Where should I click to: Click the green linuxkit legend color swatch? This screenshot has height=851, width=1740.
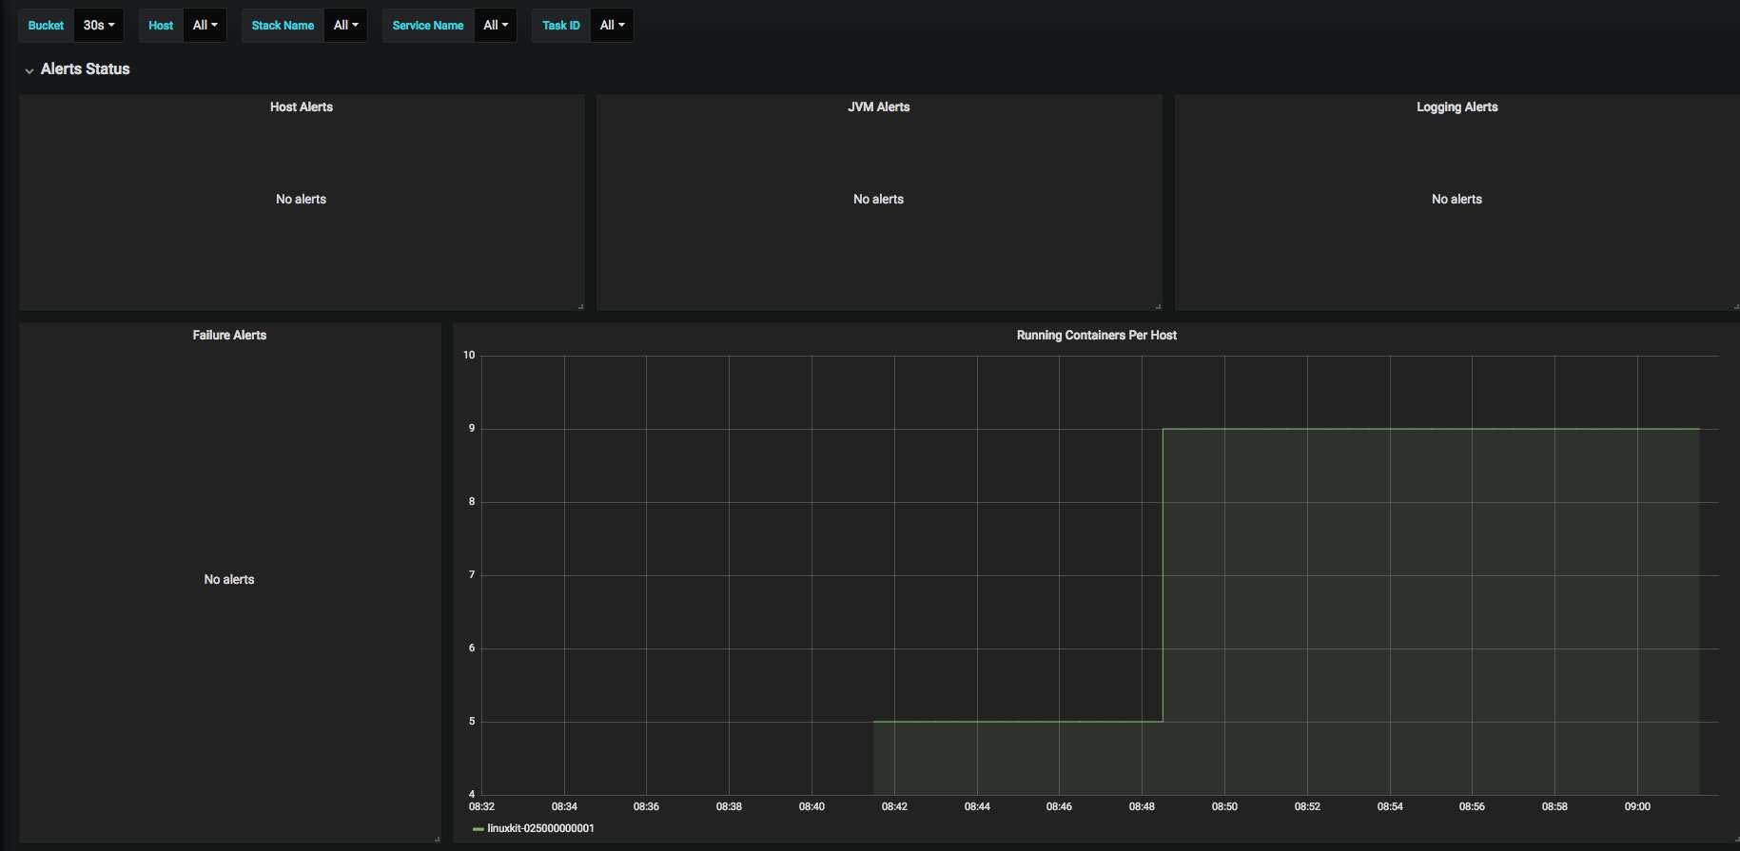(x=478, y=829)
